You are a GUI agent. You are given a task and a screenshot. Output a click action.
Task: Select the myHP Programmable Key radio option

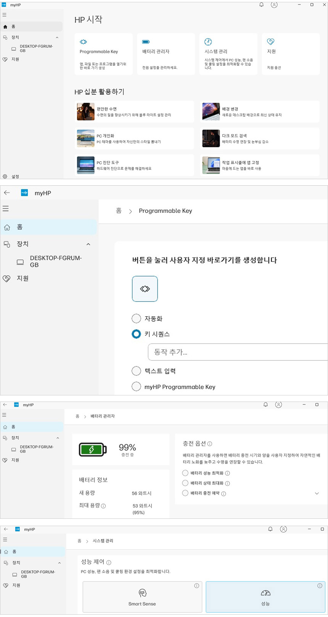[136, 387]
